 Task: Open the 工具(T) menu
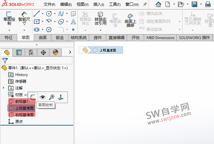[x=115, y=5]
